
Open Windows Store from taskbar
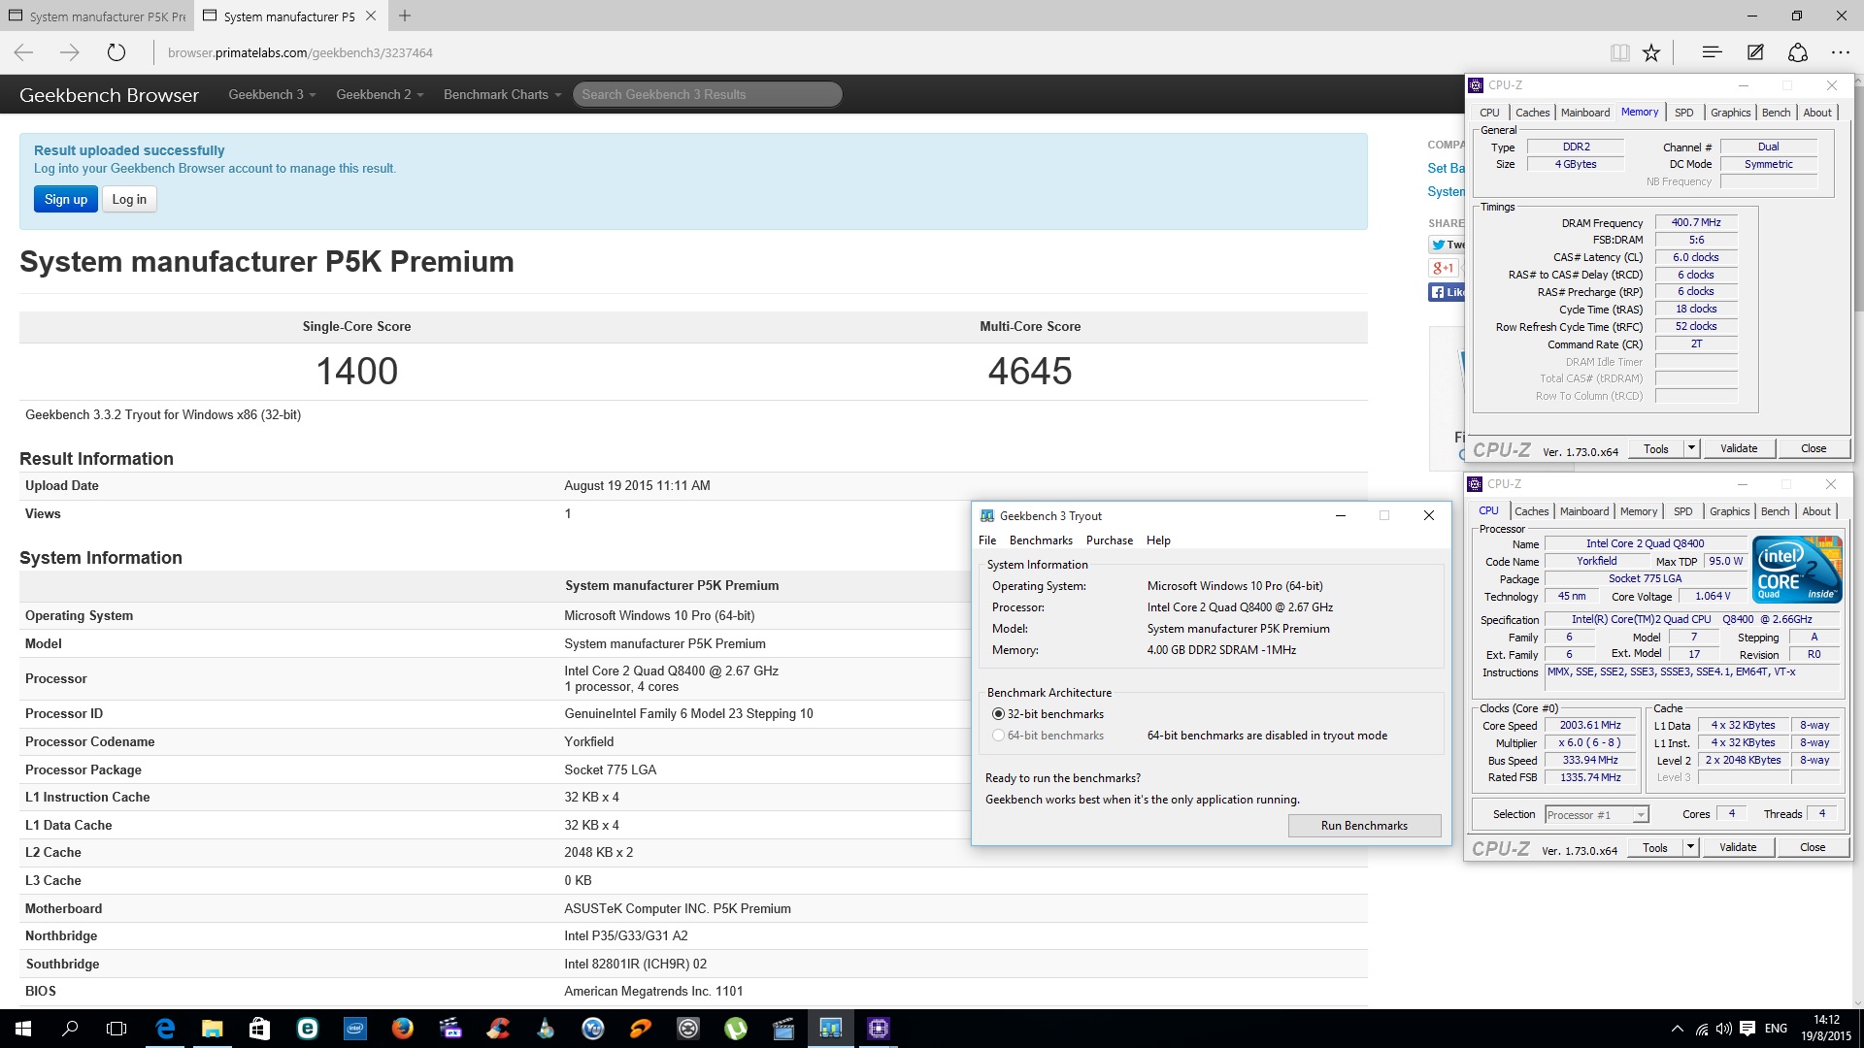pos(259,1029)
